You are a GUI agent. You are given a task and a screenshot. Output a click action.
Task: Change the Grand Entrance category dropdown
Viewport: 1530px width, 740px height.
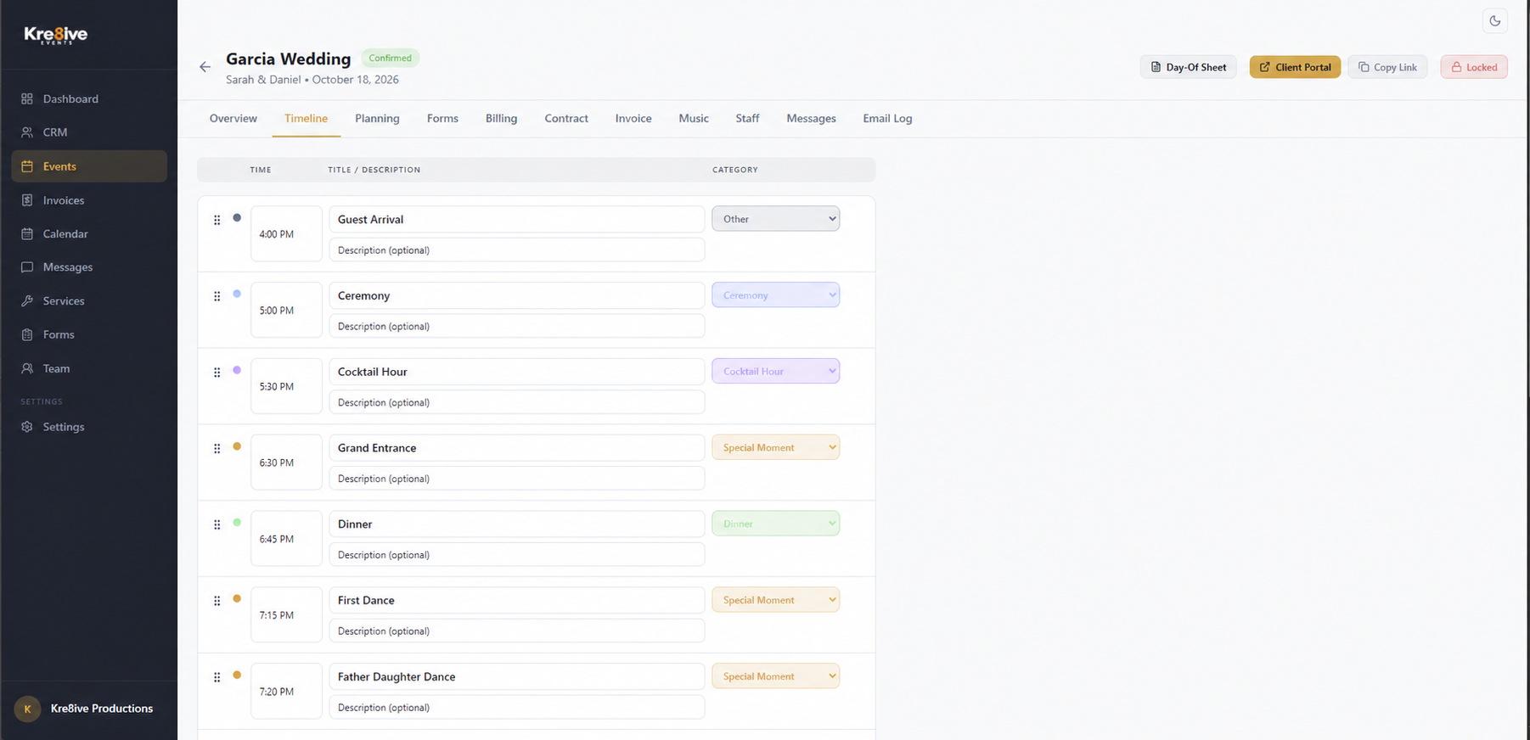(776, 447)
